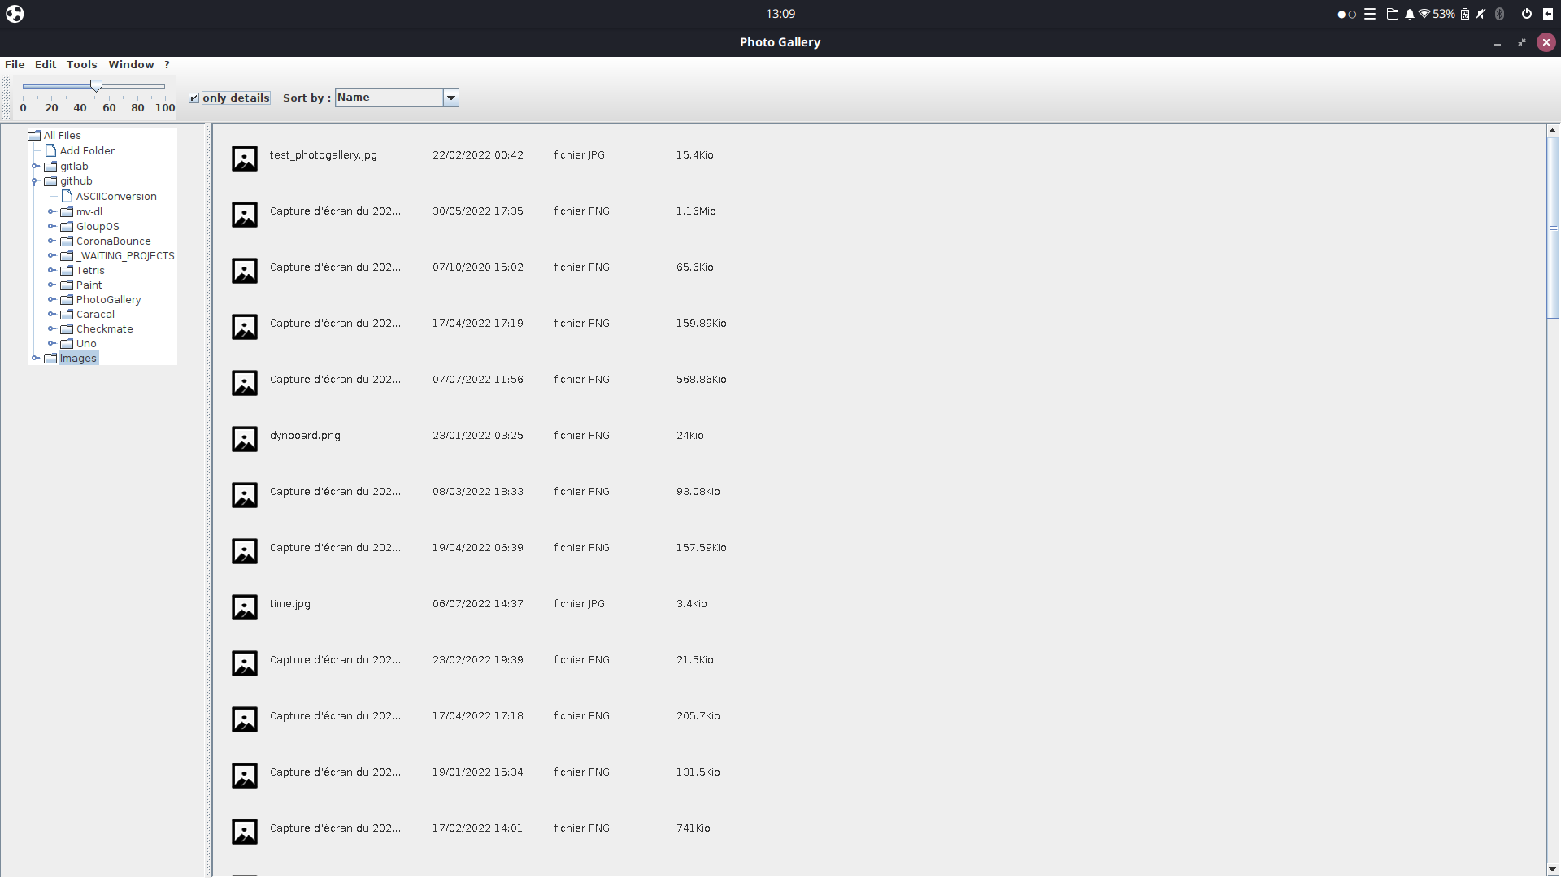Show notifications via the bell icon

(x=1410, y=14)
